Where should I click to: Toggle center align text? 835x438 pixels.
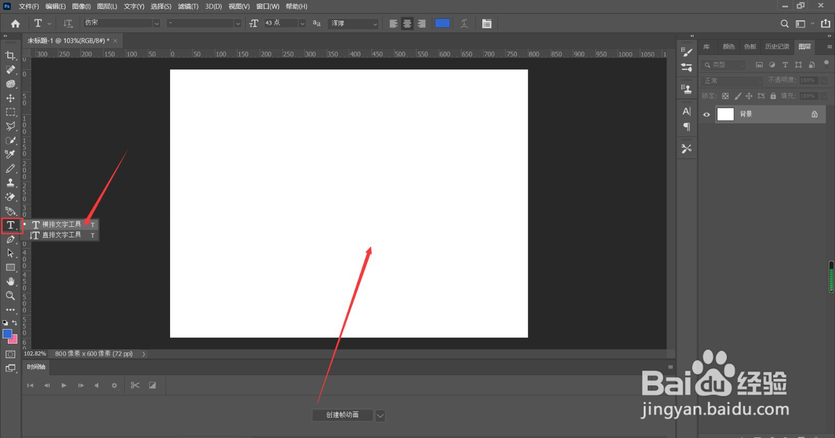[x=408, y=23]
